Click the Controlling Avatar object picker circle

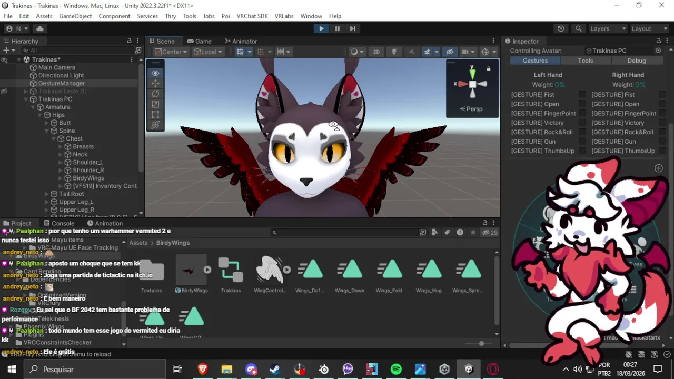(658, 51)
